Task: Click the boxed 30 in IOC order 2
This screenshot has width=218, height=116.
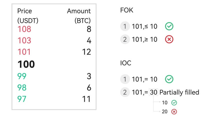Action: pos(153,92)
